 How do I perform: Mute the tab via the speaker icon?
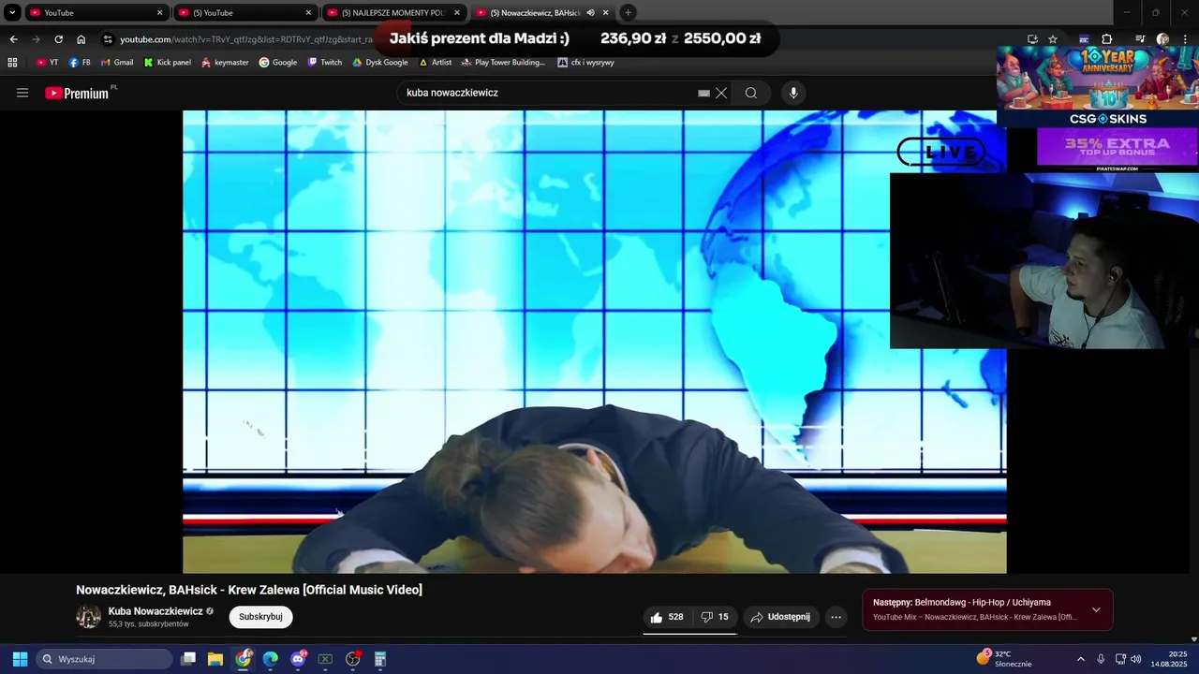coord(591,13)
